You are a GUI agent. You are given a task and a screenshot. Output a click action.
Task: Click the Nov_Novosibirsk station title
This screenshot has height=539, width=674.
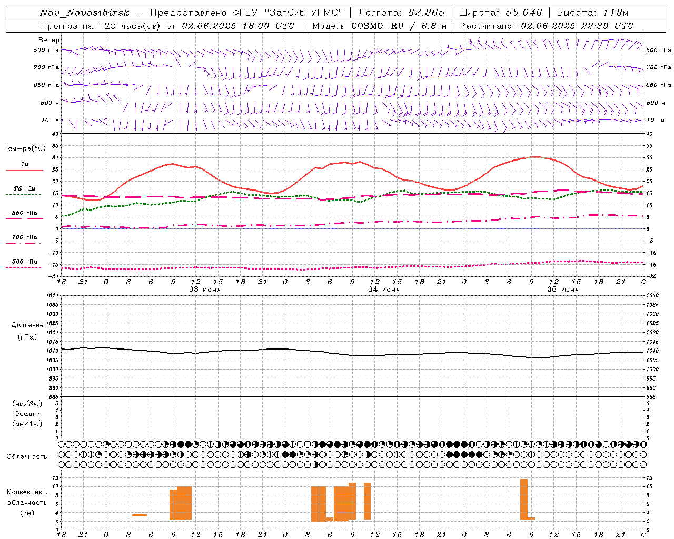point(85,13)
